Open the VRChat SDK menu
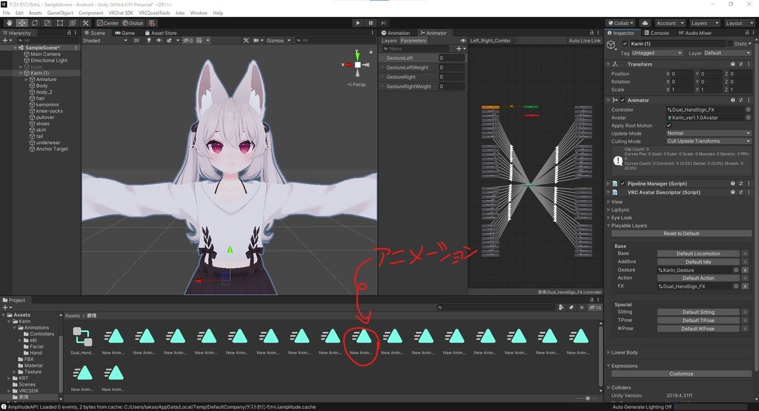 pos(120,13)
